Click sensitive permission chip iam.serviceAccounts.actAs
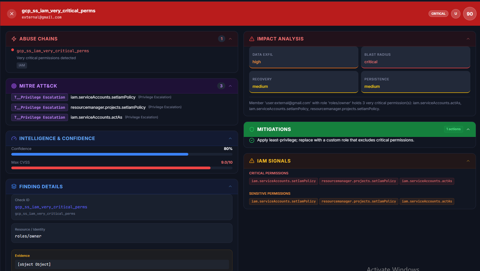Screen dimensions: 480x271 (x=427, y=201)
